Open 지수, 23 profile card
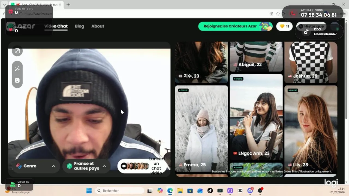Screen dimensions: 349x196 click(201, 62)
